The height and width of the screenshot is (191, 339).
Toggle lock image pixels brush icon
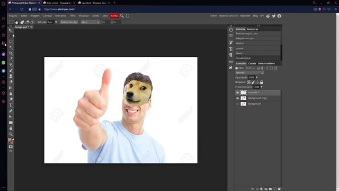click(x=253, y=82)
